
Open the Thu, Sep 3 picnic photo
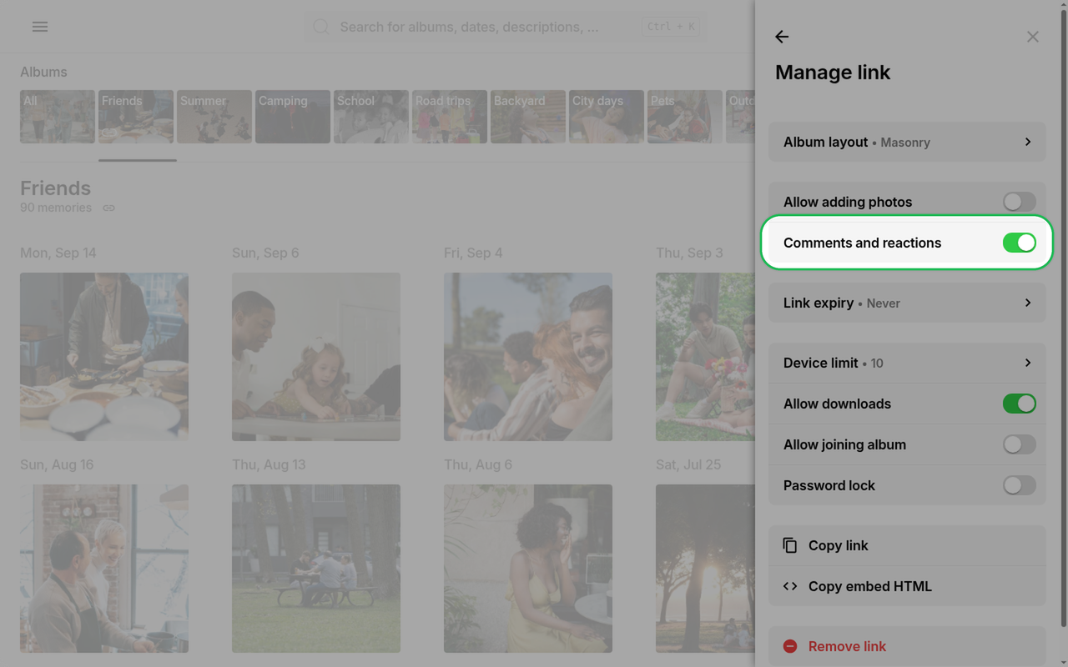(705, 357)
